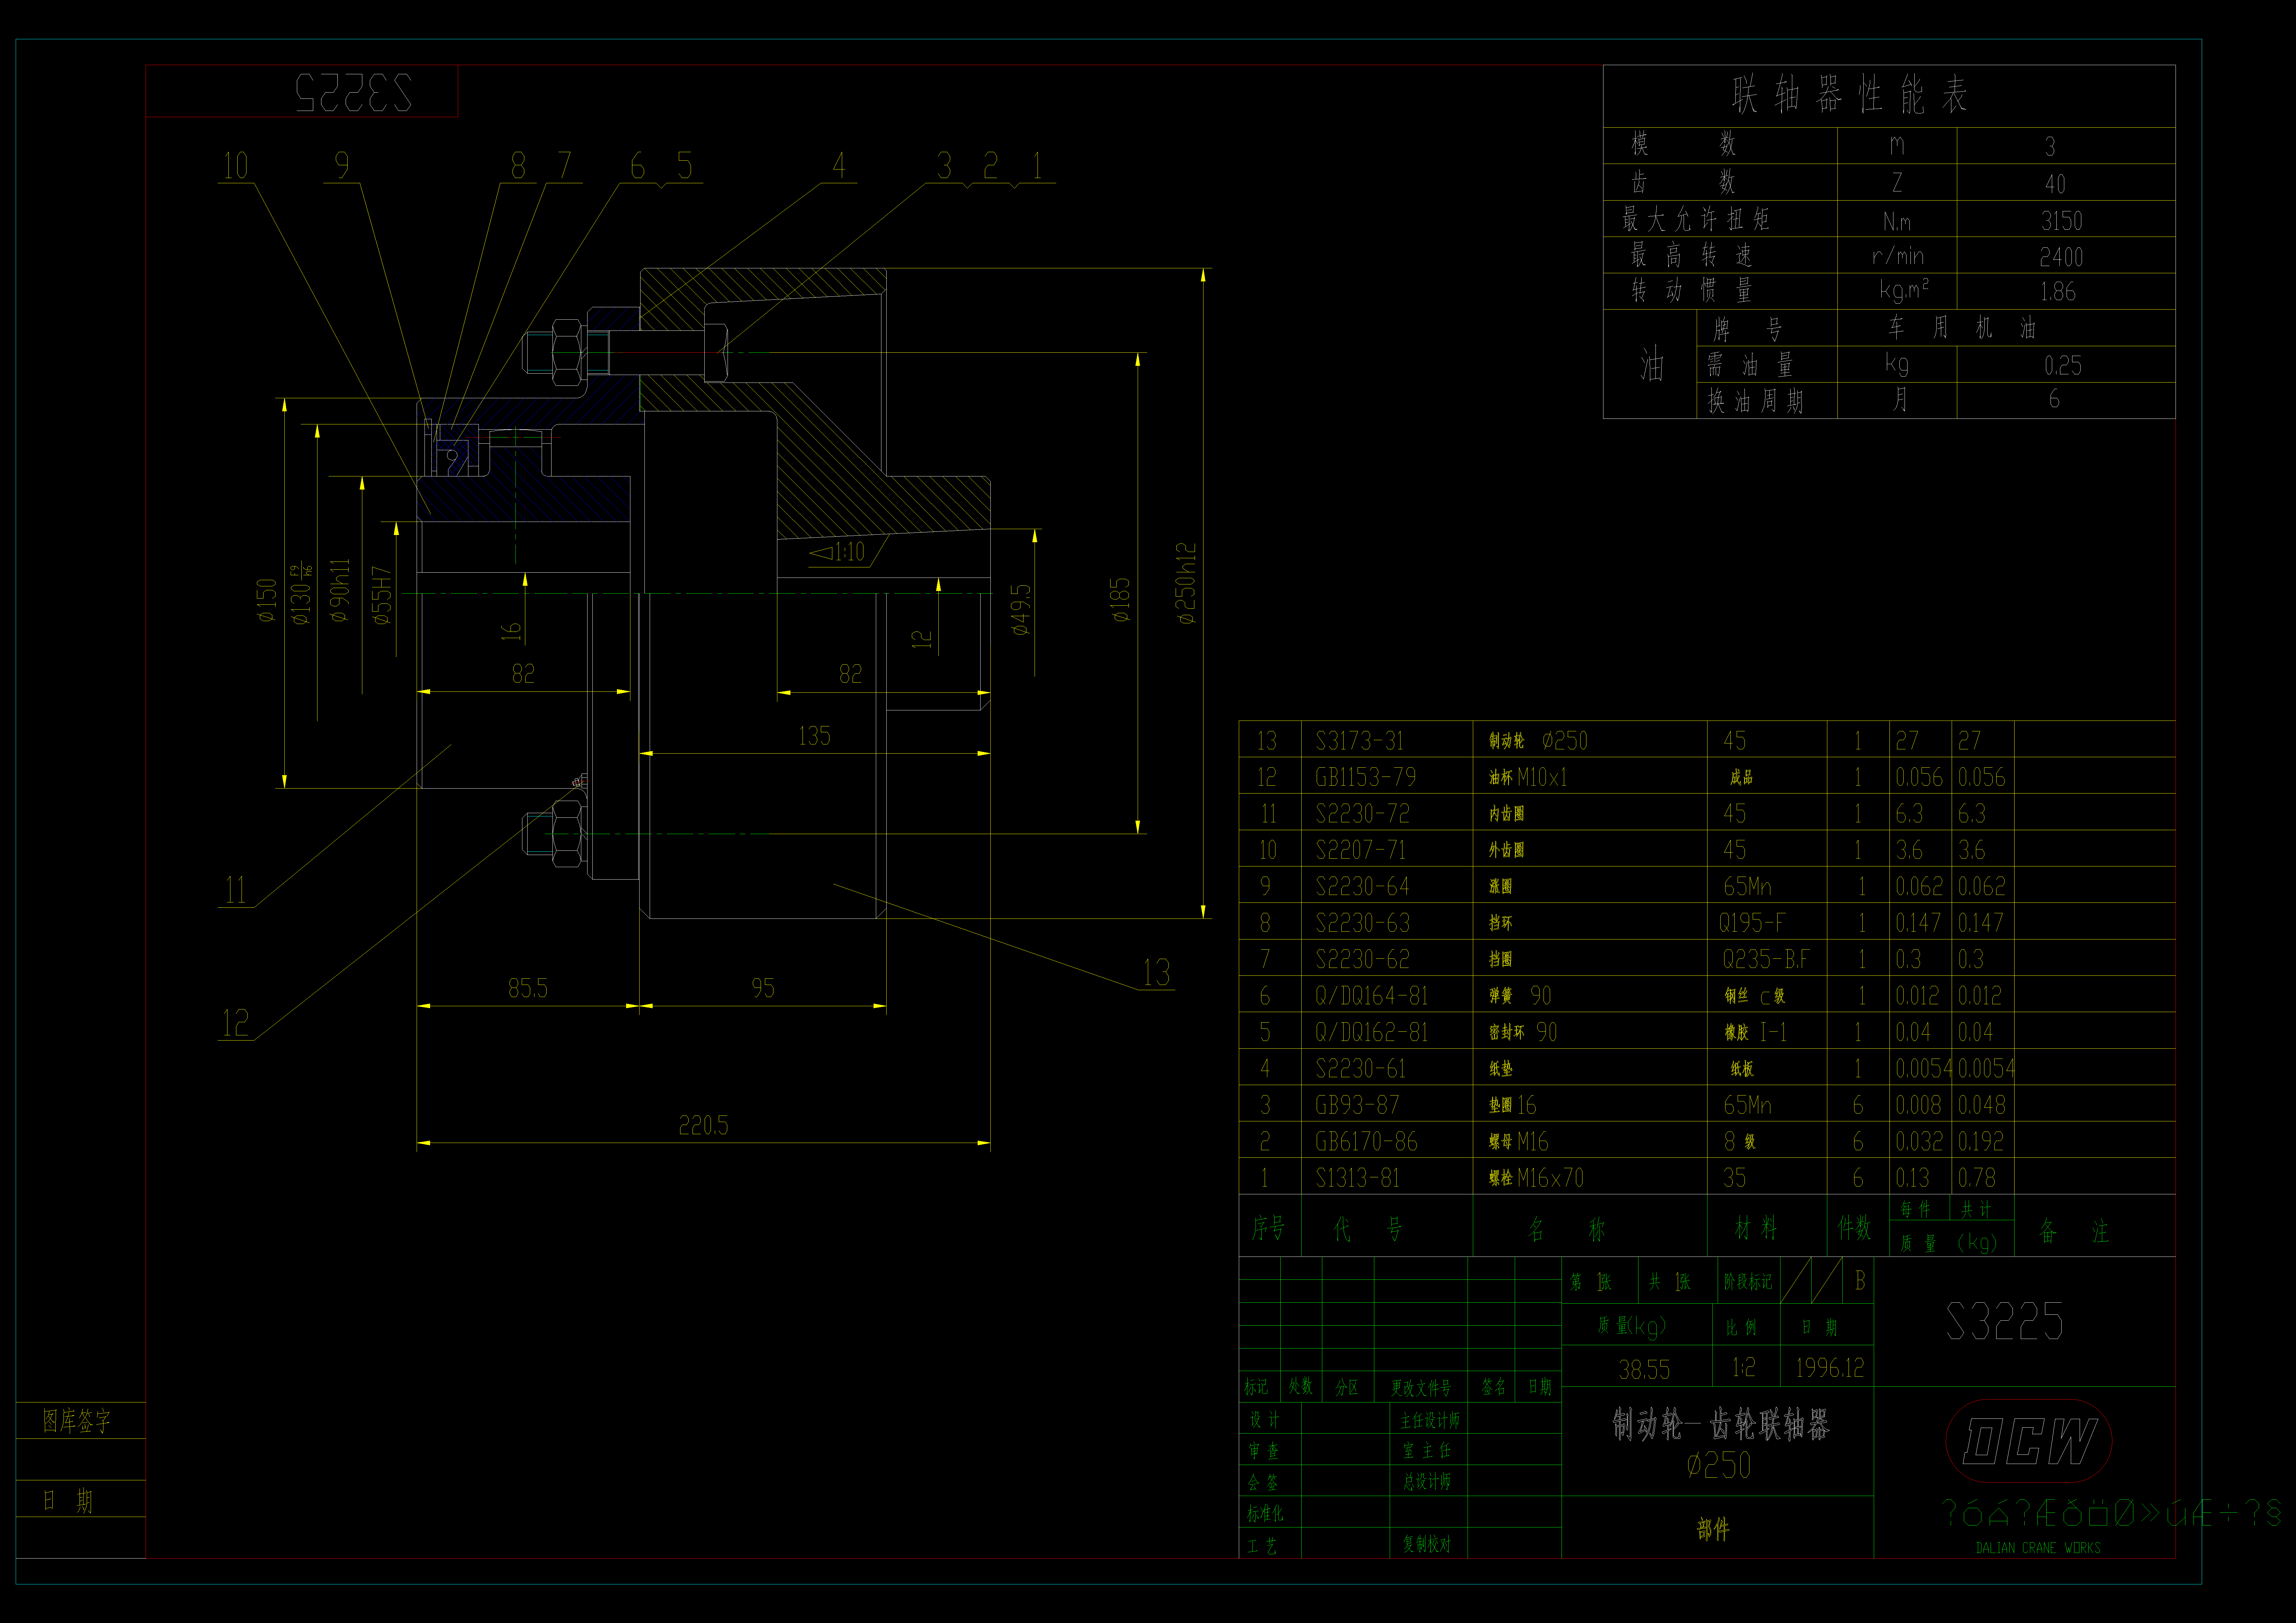This screenshot has width=2296, height=1623.
Task: Select the 复制校对 label
Action: [x=1427, y=1544]
